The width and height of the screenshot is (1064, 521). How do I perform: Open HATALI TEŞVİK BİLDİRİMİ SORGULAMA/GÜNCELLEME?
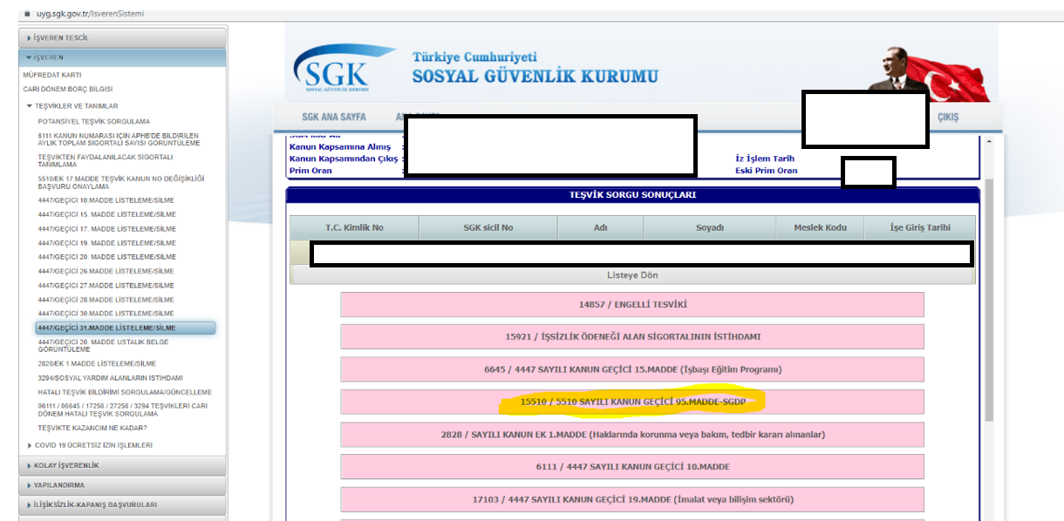(125, 392)
